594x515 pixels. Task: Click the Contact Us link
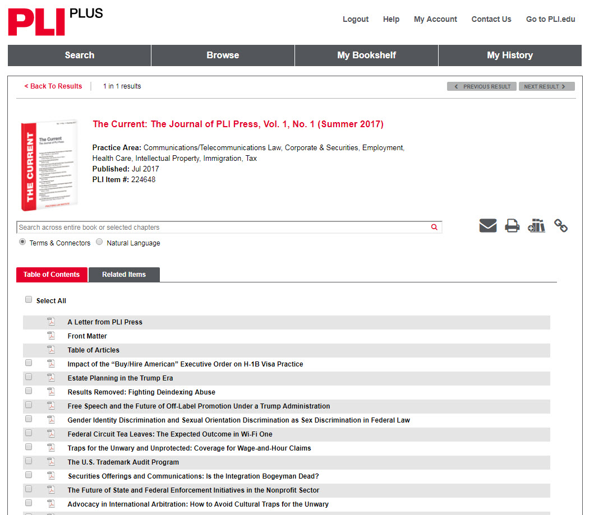click(491, 19)
